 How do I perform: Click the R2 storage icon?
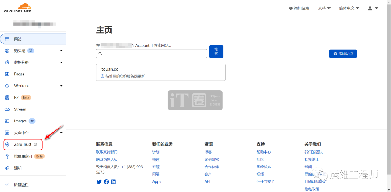(7, 97)
